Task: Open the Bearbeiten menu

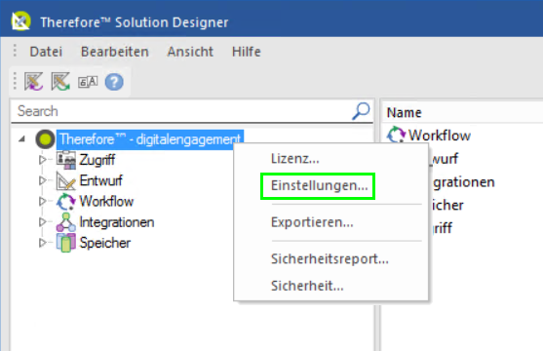Action: tap(115, 52)
